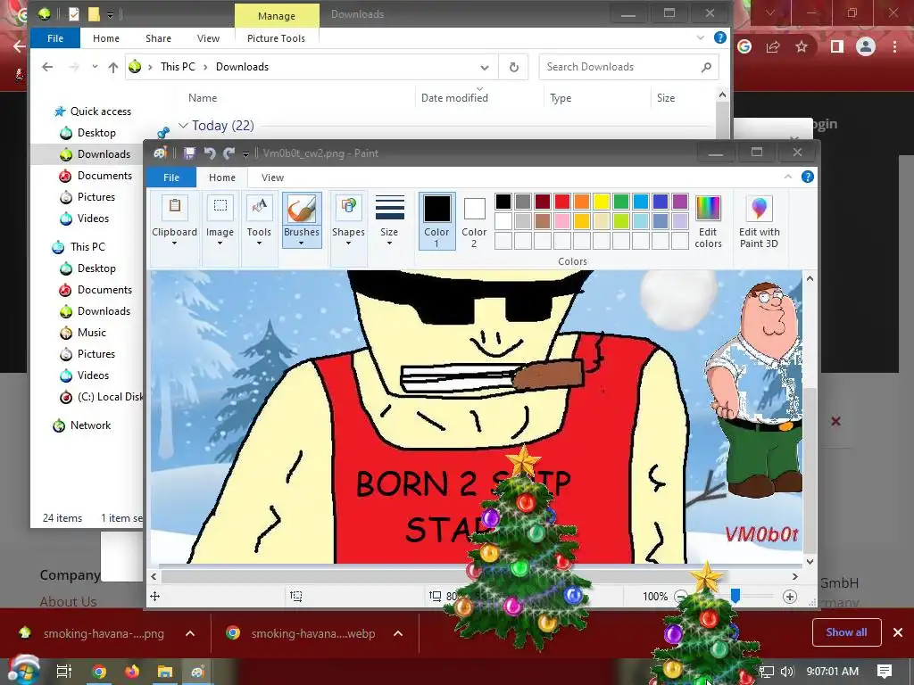914x685 pixels.
Task: Open address bar history dropdown in Explorer
Action: coord(485,67)
